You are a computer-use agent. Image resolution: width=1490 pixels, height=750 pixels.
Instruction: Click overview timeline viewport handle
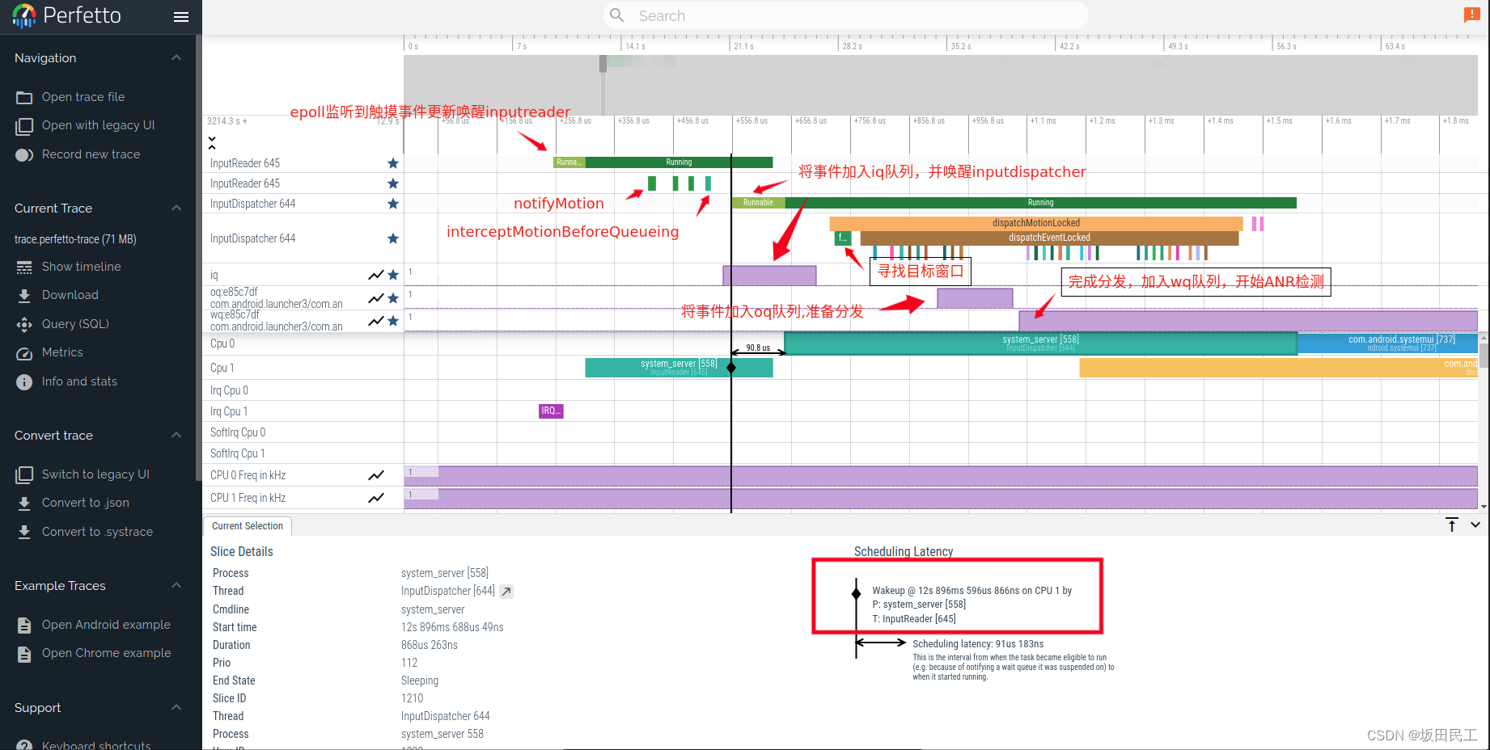[x=603, y=64]
